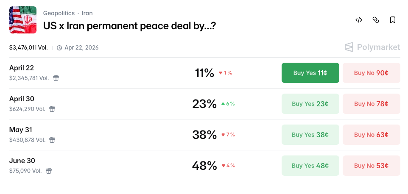
Task: Click the clock icon beside Apr 22, 2026
Action: tap(59, 48)
